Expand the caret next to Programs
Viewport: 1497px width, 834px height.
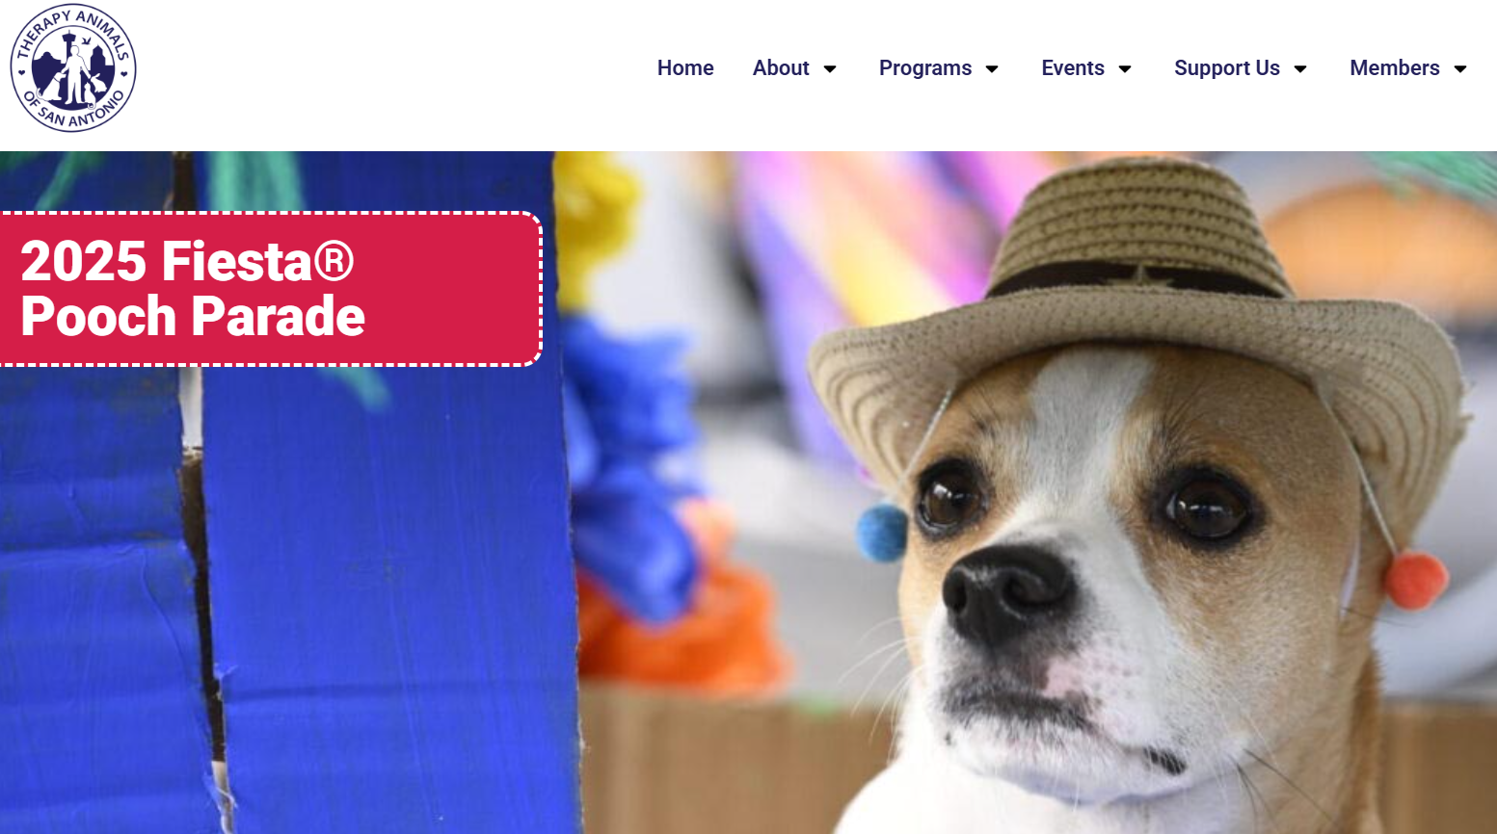992,69
